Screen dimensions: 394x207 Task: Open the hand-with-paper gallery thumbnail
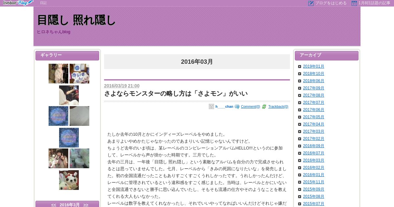[x=69, y=95]
